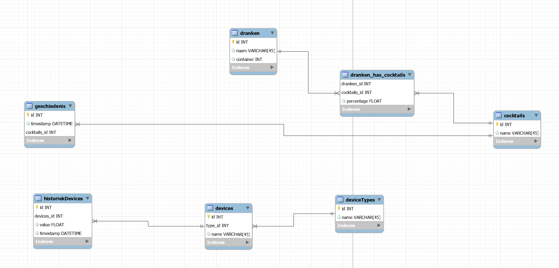Collapse the dranken_has_cocktails table header arrow
The image size is (559, 268).
tap(409, 75)
